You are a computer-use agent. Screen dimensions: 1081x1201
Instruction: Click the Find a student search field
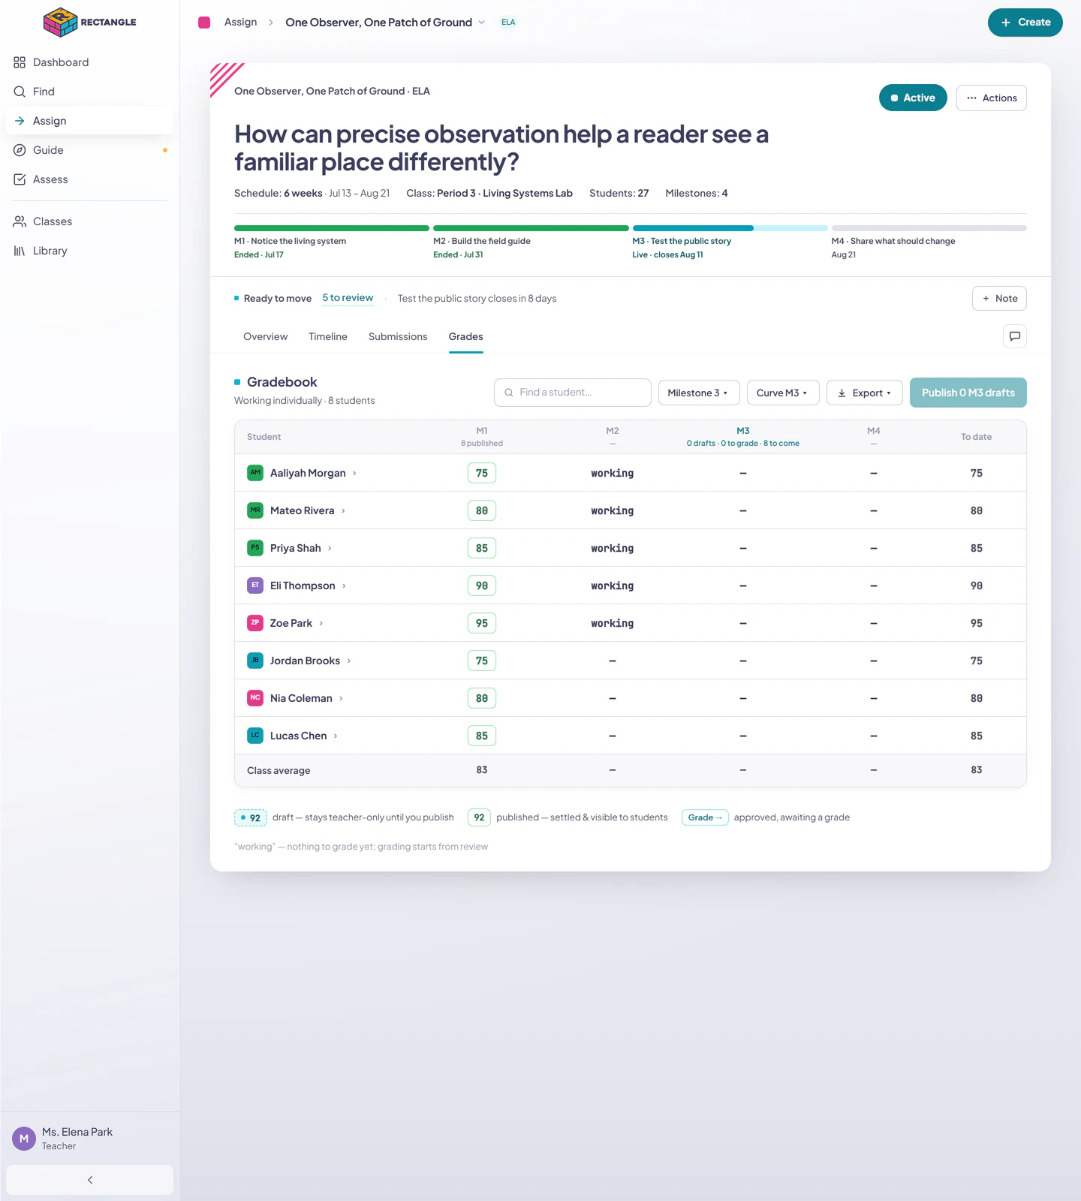(x=572, y=393)
